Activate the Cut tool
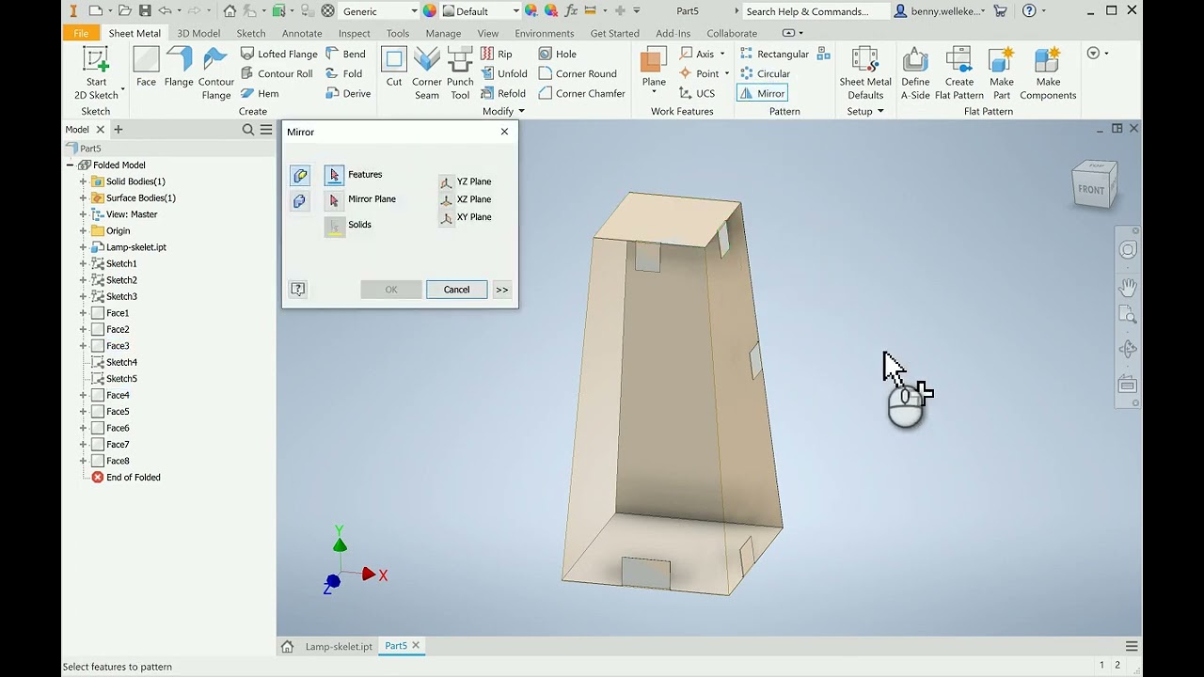Screen dimensions: 1204x677 [394, 67]
